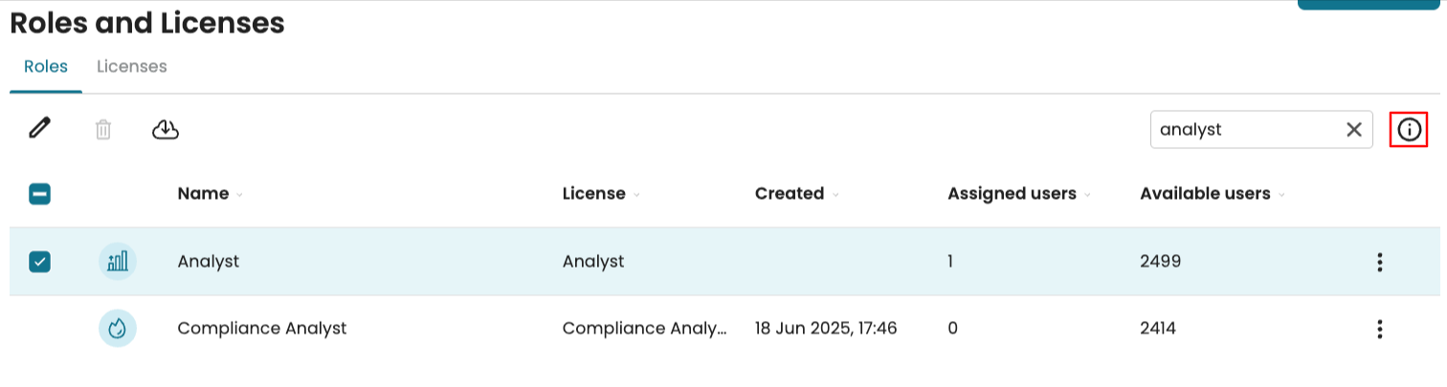1447x387 pixels.
Task: Open three-dot menu for Compliance Analyst
Action: [x=1379, y=329]
